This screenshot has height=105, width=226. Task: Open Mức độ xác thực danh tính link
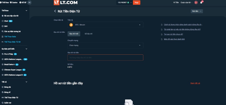(x=174, y=39)
